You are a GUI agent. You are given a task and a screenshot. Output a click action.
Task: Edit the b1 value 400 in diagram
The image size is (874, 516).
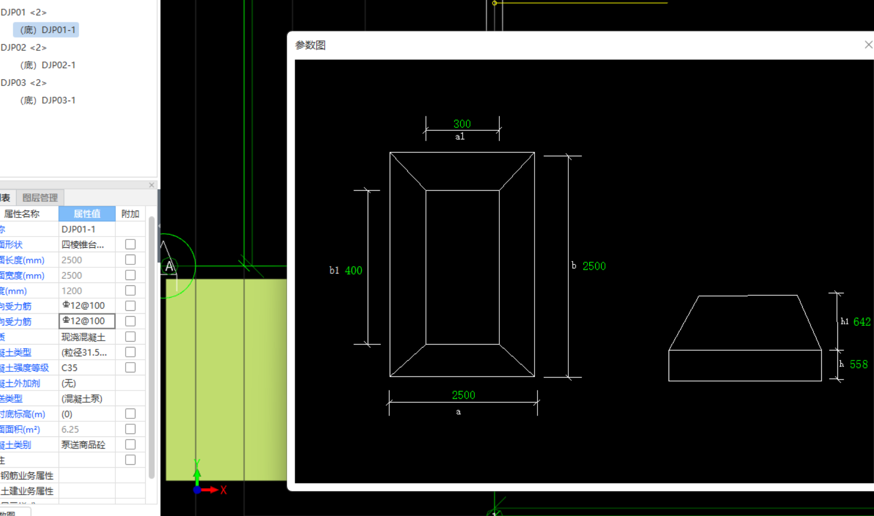(x=354, y=270)
